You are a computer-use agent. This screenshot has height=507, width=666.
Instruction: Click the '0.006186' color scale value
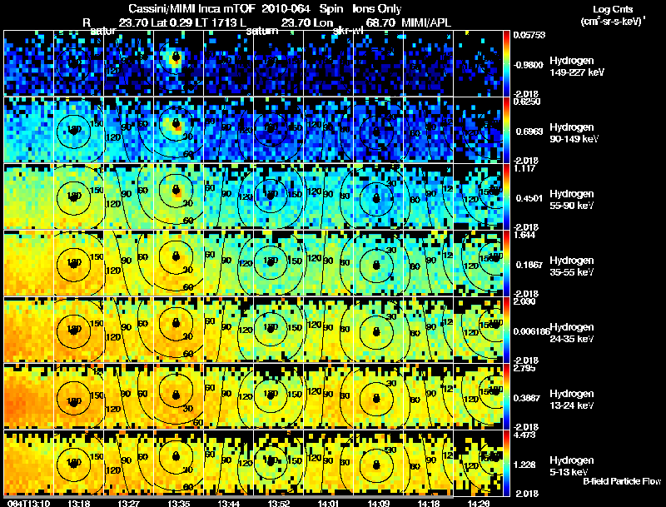point(531,331)
